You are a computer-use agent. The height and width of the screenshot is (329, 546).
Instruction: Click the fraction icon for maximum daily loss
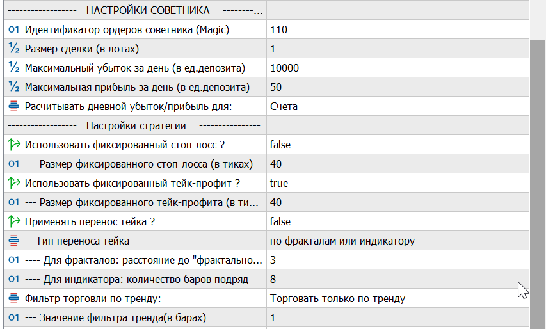(x=14, y=68)
